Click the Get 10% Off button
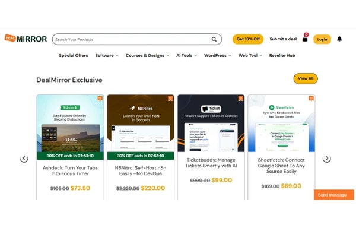 pyautogui.click(x=248, y=39)
